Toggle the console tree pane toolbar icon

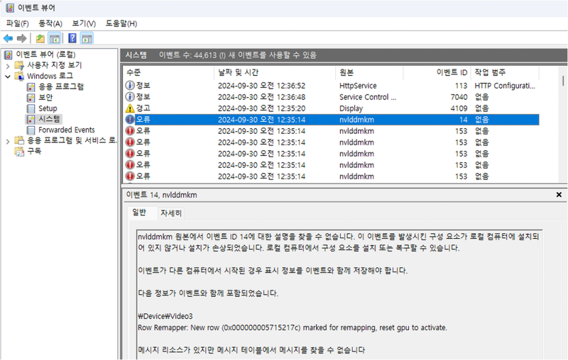tap(55, 38)
